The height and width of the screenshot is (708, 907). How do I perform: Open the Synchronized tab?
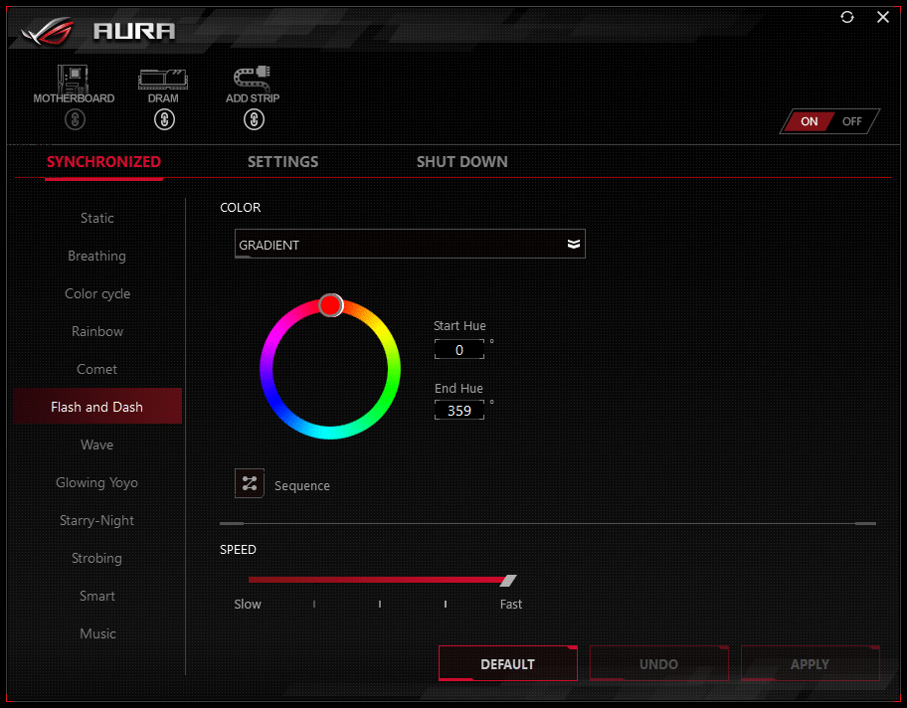pos(103,162)
